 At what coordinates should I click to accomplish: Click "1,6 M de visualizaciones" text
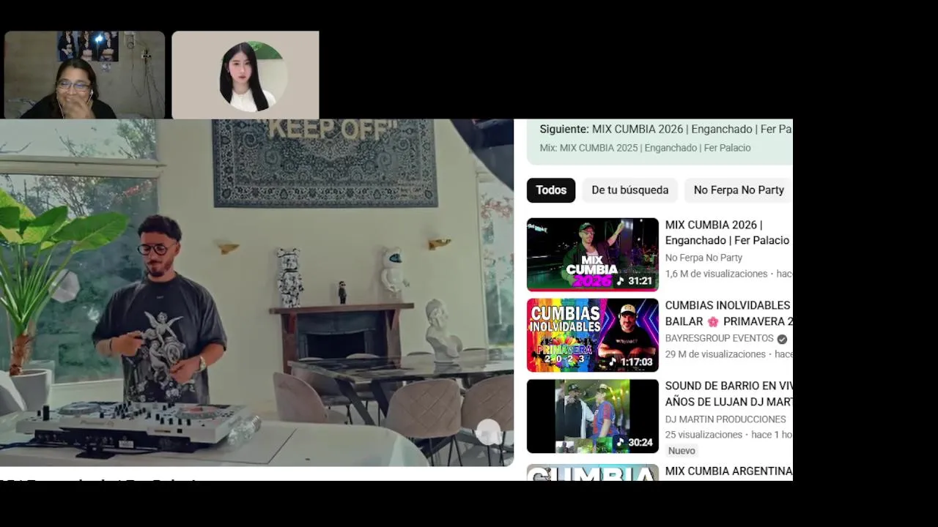[x=716, y=274]
